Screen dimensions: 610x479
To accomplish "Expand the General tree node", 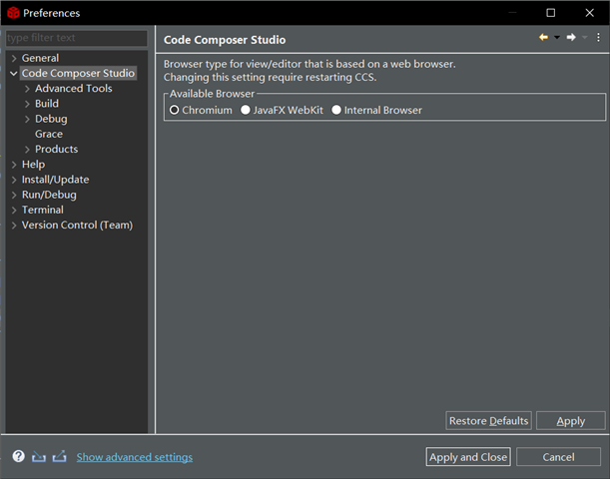I will point(14,58).
